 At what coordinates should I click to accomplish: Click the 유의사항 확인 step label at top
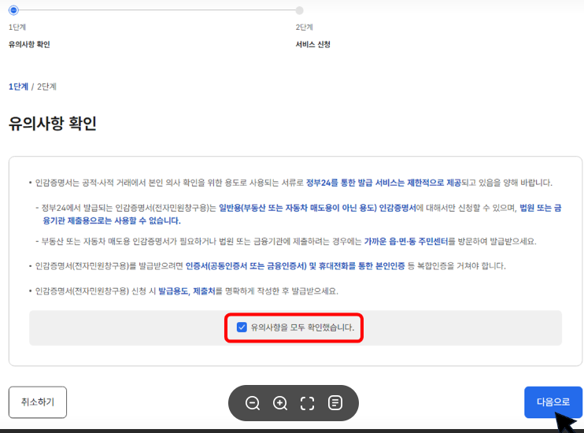[x=29, y=44]
